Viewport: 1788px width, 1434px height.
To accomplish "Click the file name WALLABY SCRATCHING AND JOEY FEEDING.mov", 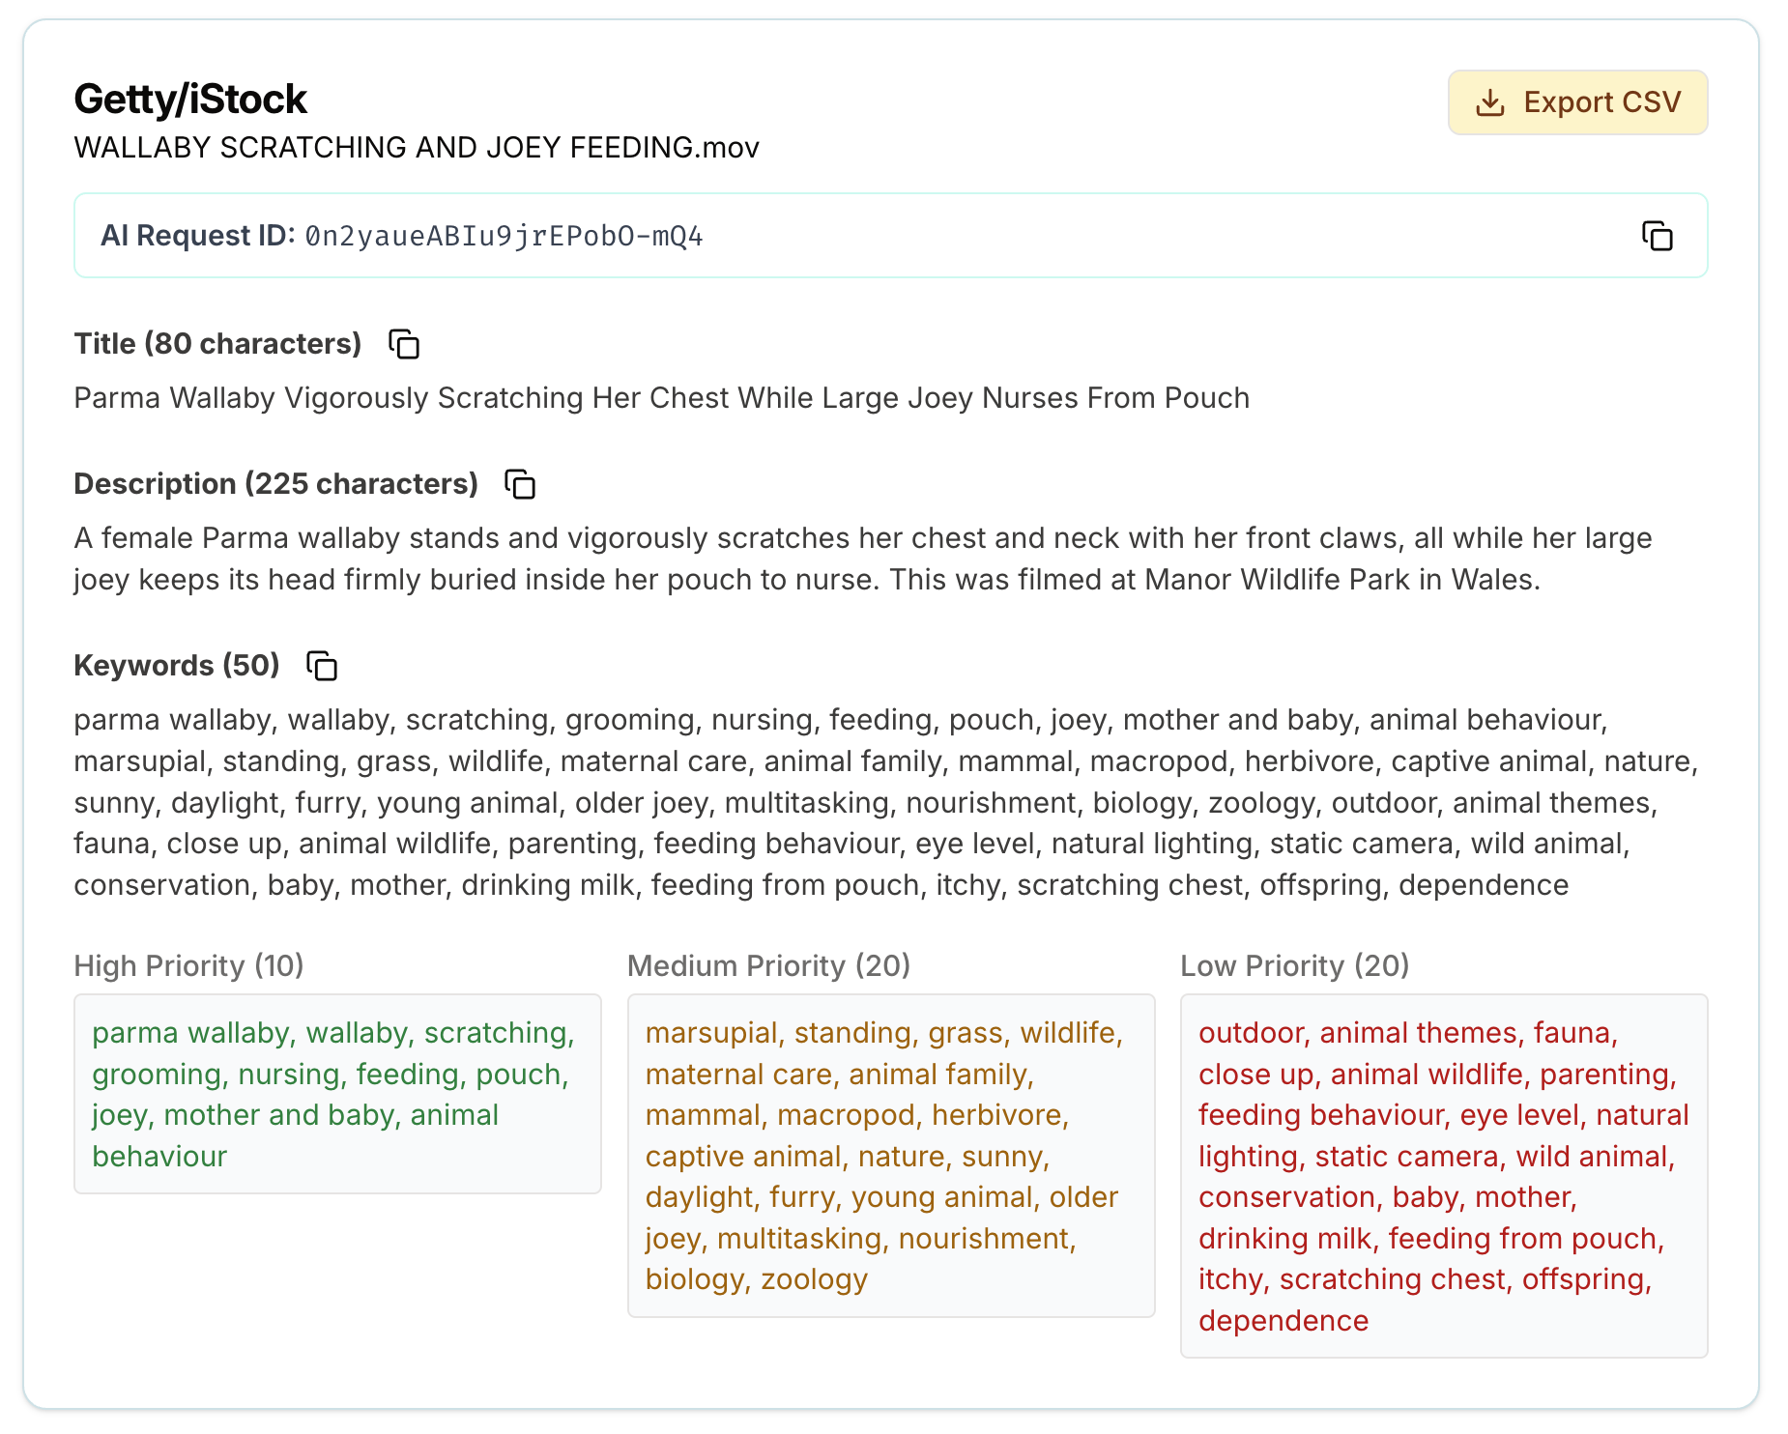I will click(x=417, y=148).
